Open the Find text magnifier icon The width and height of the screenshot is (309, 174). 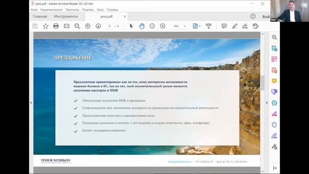77,26
